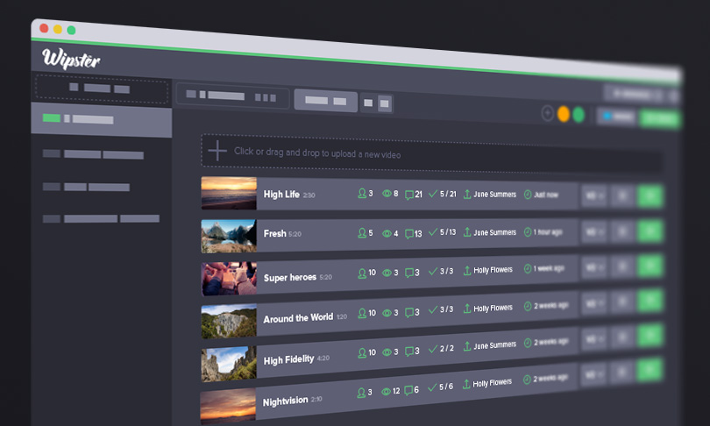
Task: Click the checkmark icon in Around the World row
Action: (x=433, y=309)
